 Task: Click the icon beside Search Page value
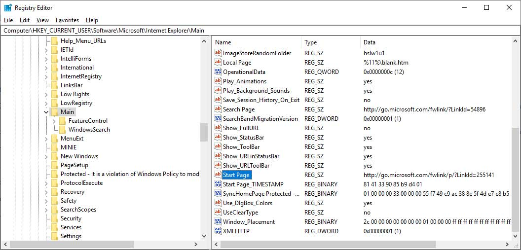pyautogui.click(x=218, y=109)
